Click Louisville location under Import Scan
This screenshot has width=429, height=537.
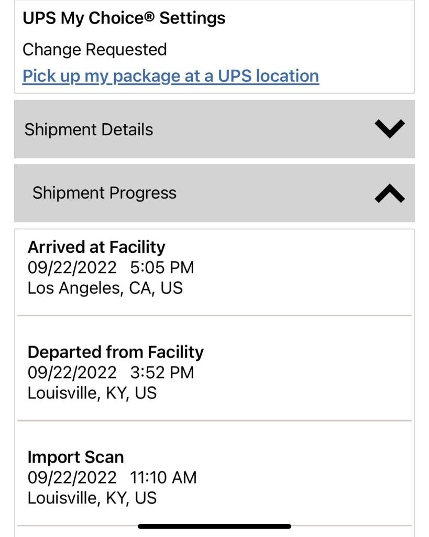click(x=92, y=498)
